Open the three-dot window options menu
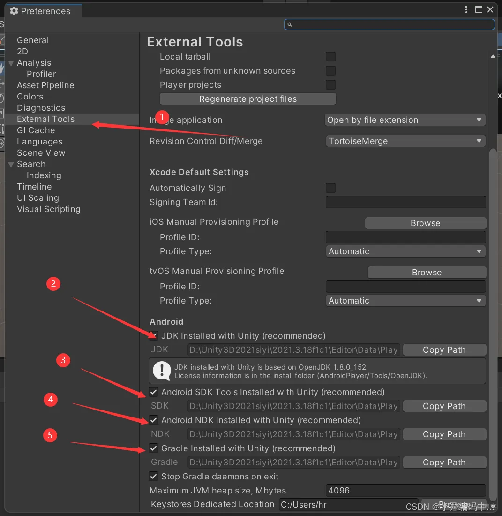This screenshot has height=516, width=502. pos(466,9)
